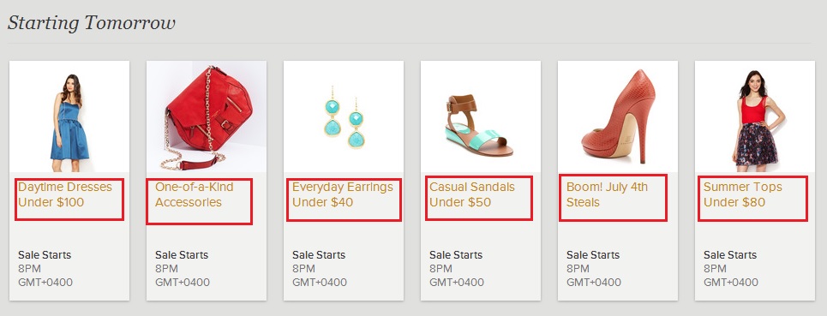Click Sale Starts label in Summer Tops card
827x316 pixels.
click(730, 255)
